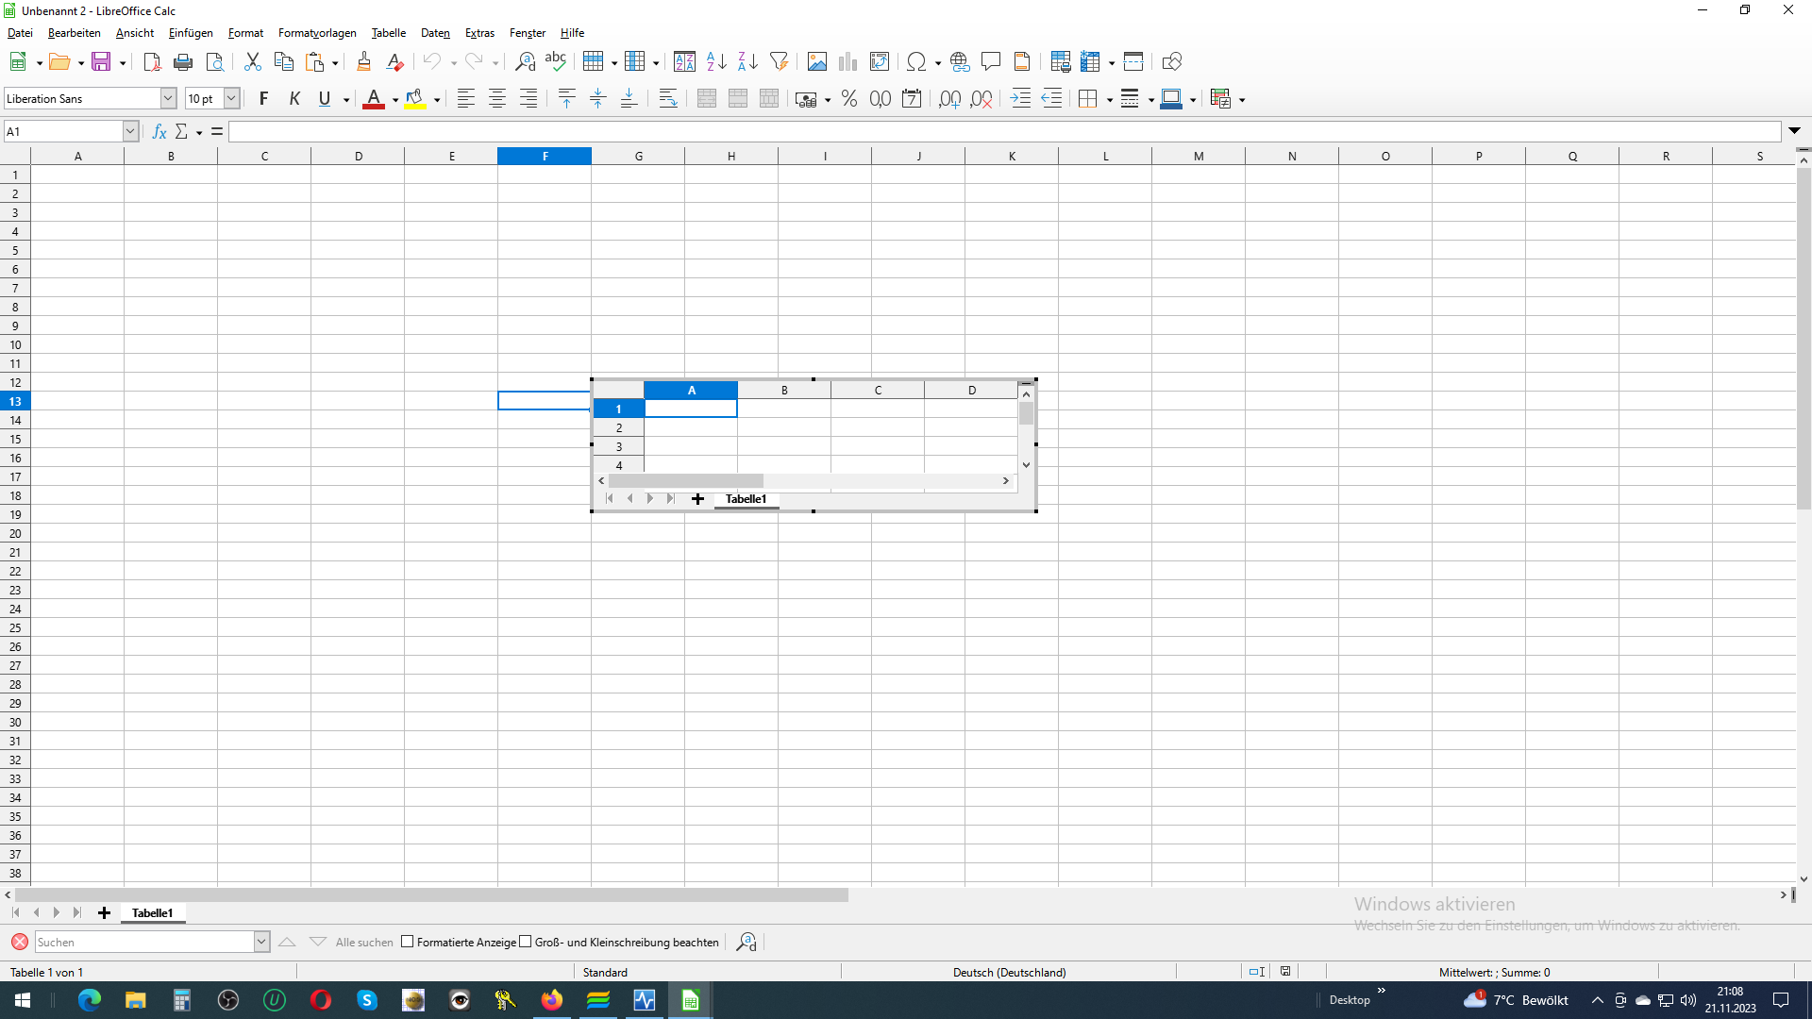
Task: Click the Wrap Text icon
Action: pos(668,99)
